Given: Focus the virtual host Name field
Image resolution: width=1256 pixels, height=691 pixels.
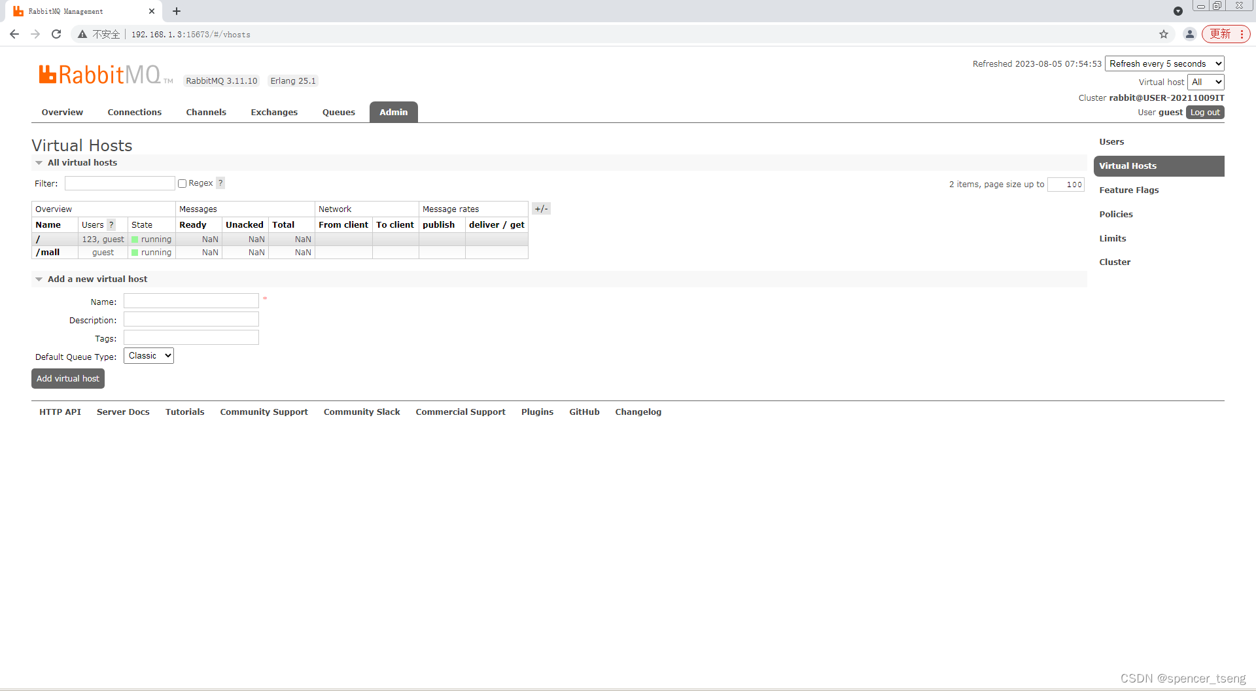Looking at the screenshot, I should (x=191, y=301).
